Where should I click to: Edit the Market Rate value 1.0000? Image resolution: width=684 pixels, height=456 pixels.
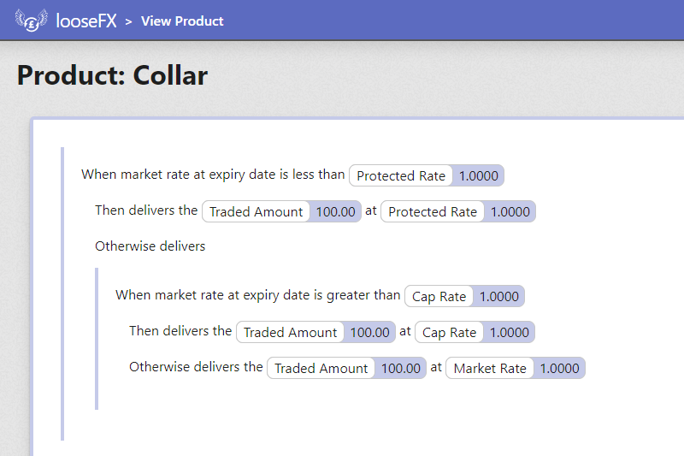559,368
